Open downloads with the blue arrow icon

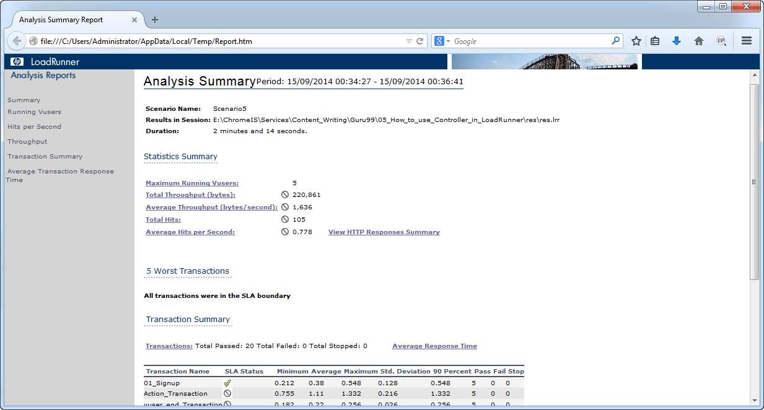(x=677, y=41)
